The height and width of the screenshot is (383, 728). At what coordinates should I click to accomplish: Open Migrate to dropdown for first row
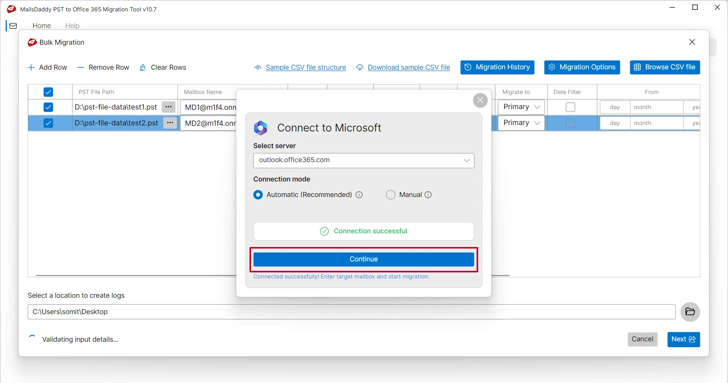point(521,107)
